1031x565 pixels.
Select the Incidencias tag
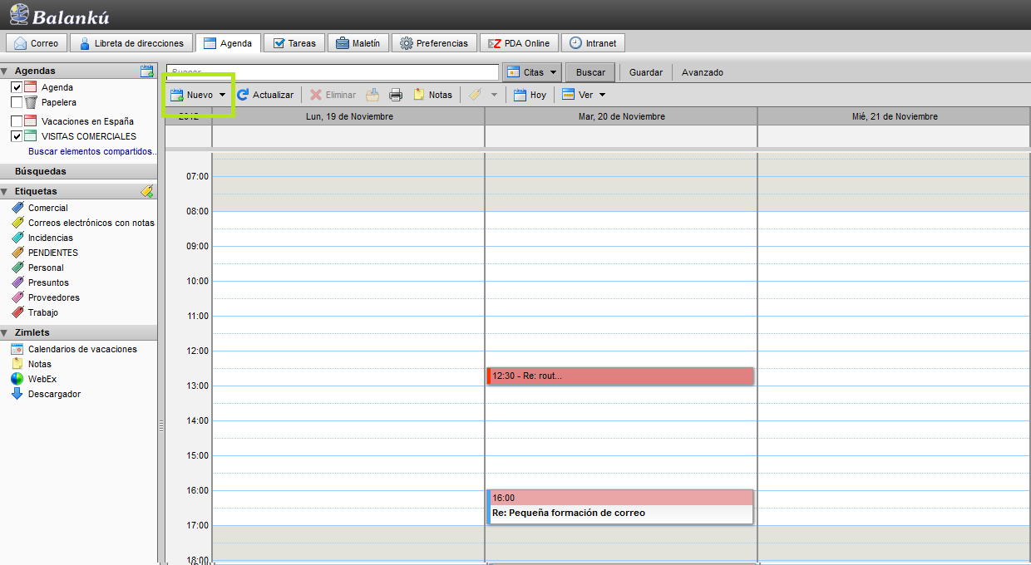(50, 238)
